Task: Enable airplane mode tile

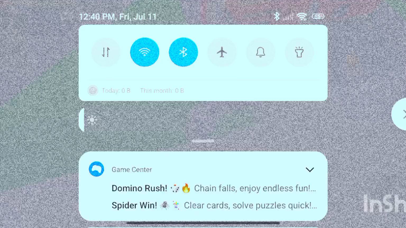Action: [x=222, y=52]
